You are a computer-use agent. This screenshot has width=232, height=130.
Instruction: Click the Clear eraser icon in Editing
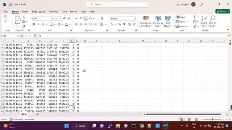coord(195,26)
